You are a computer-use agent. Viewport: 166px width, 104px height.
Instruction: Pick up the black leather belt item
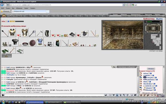25,44
